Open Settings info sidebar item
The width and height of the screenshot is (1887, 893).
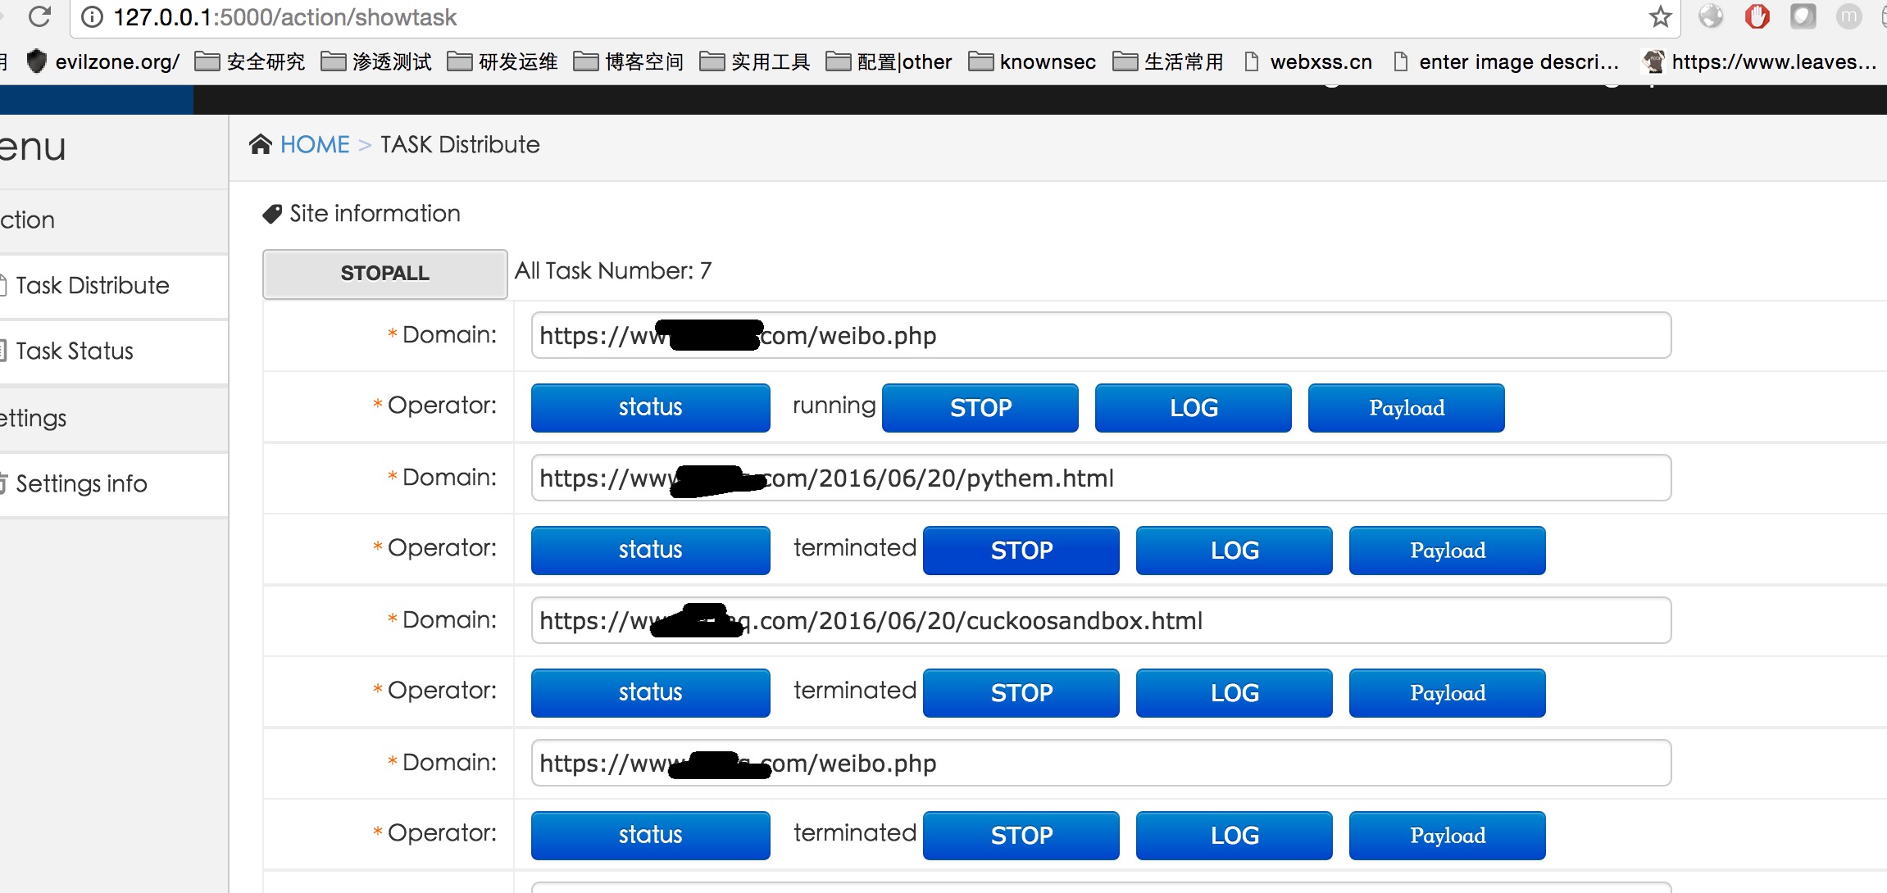(x=81, y=483)
